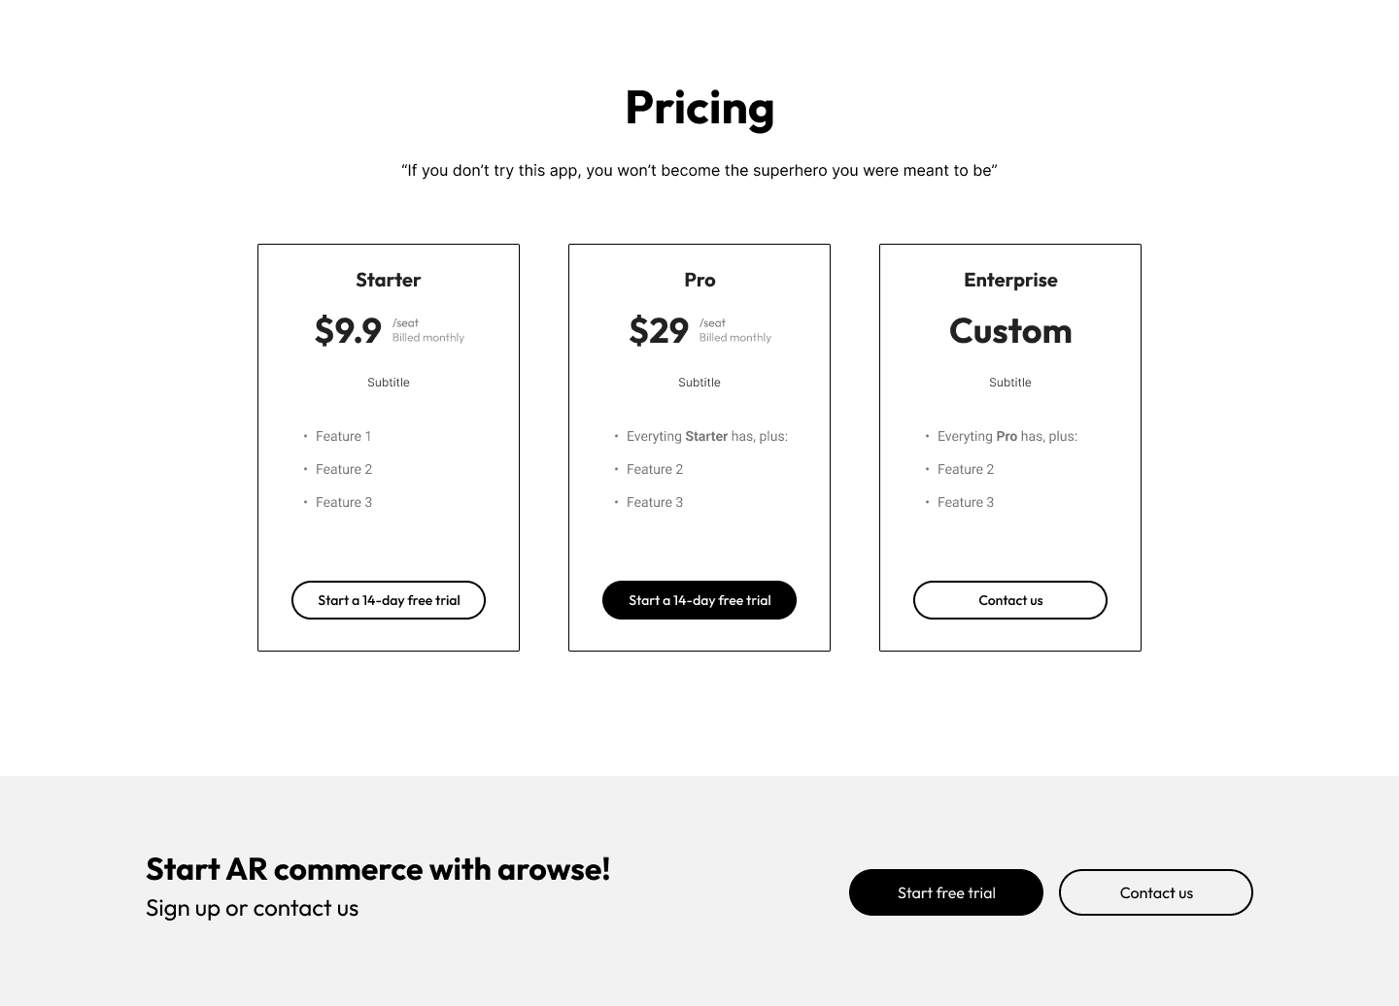Click the Pricing heading
This screenshot has height=1006, width=1399.
pyautogui.click(x=699, y=108)
